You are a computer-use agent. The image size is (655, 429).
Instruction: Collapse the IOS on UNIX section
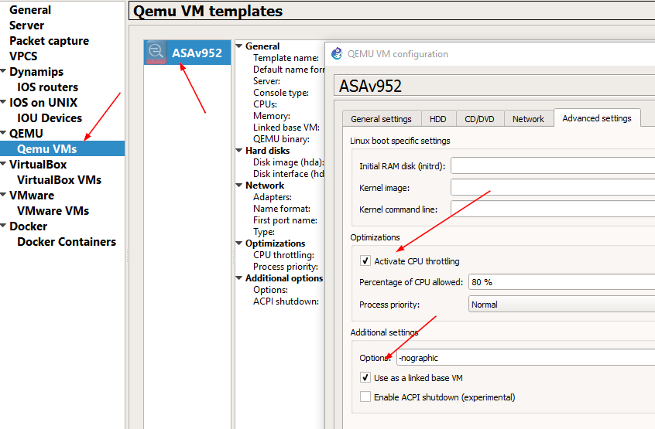[3, 102]
